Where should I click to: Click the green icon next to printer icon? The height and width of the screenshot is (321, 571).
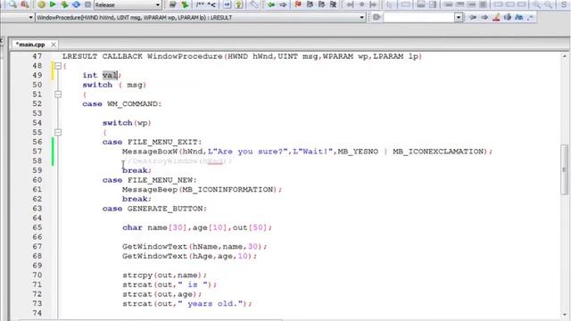coord(185,4)
